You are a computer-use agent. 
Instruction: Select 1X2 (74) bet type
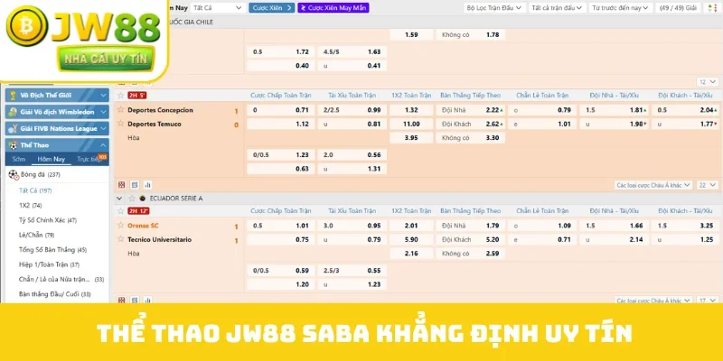pos(31,206)
